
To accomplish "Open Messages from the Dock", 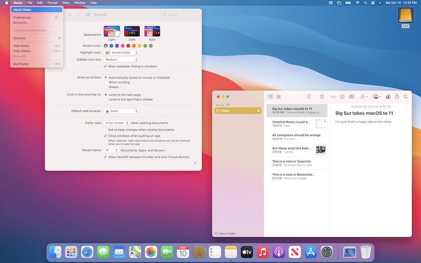I will (x=103, y=252).
